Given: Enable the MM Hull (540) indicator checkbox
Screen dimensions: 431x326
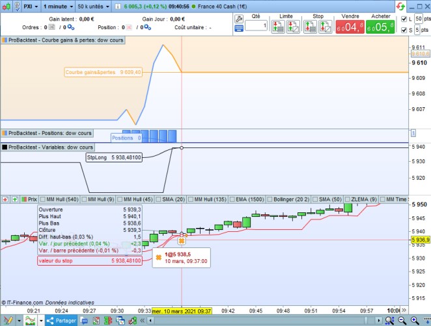Looking at the screenshot, I should 42,199.
